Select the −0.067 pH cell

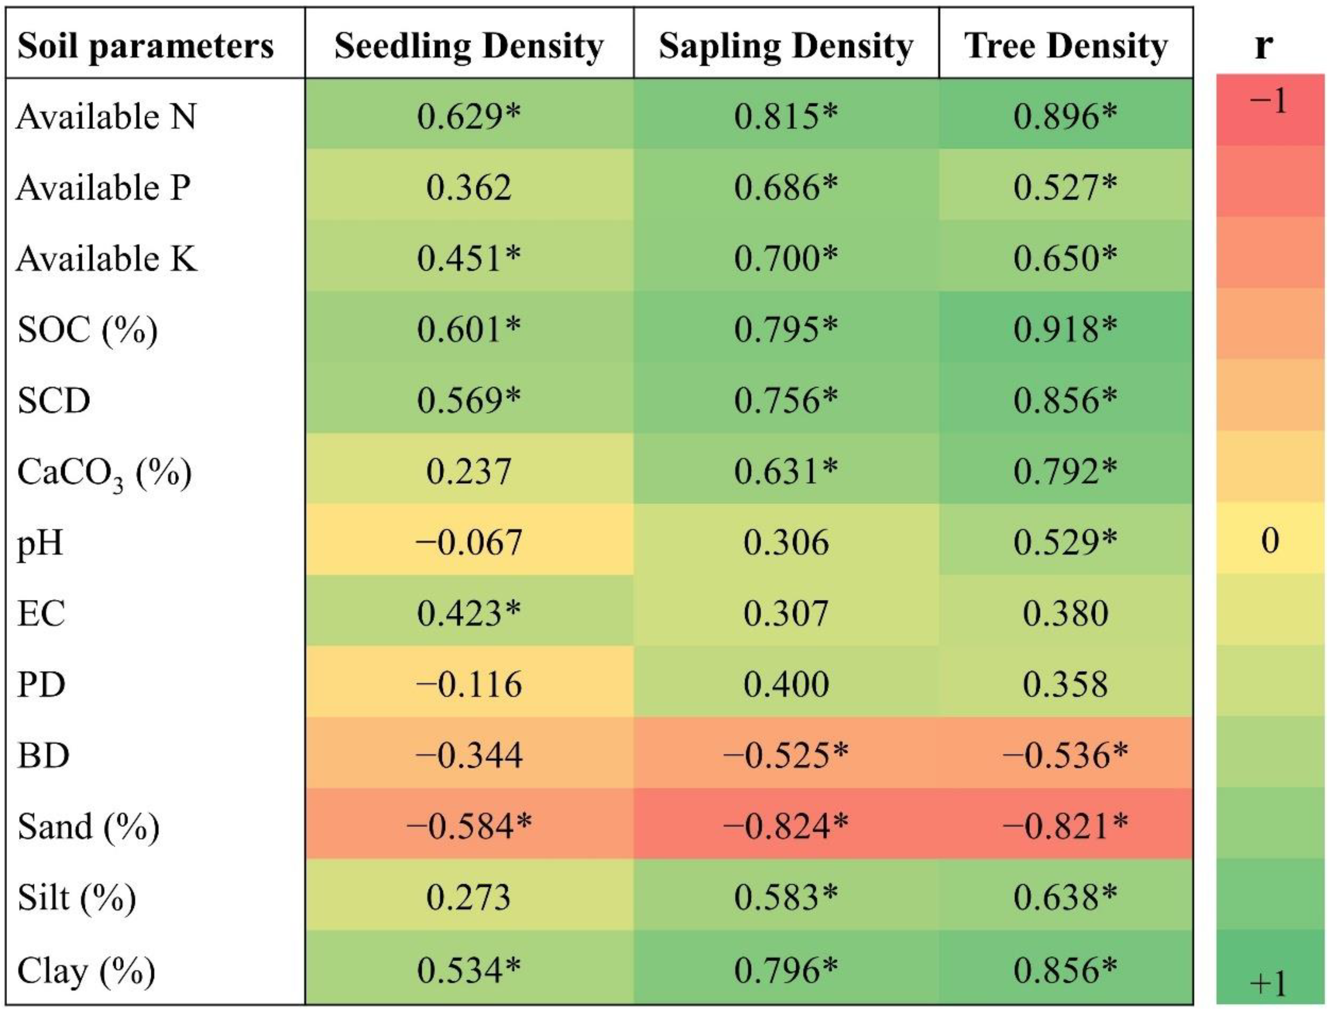[468, 542]
